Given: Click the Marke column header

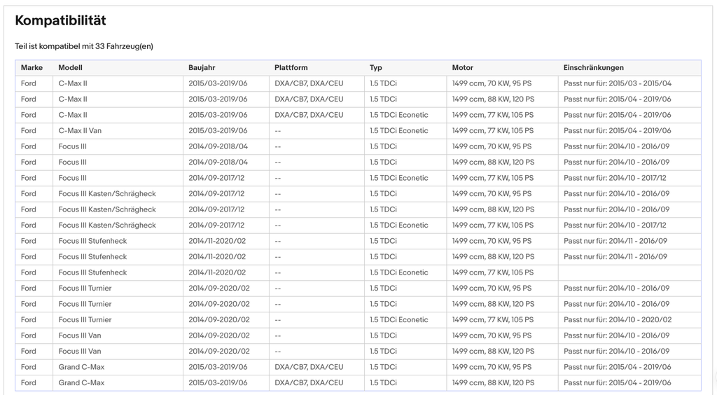Looking at the screenshot, I should pos(32,68).
